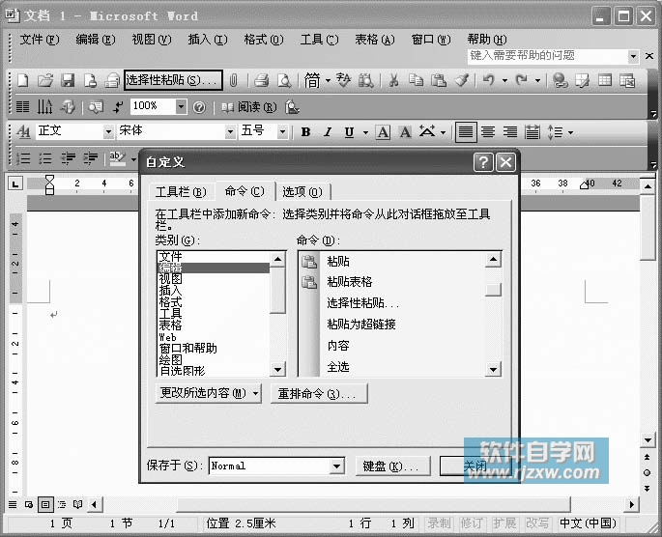Click the Cut scissors icon
Viewport: 662px width, 537px height.
pos(394,80)
